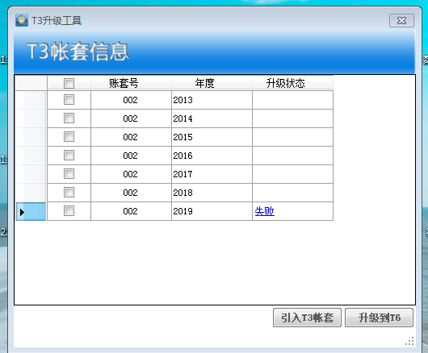Open the 失败 status link

tap(265, 211)
